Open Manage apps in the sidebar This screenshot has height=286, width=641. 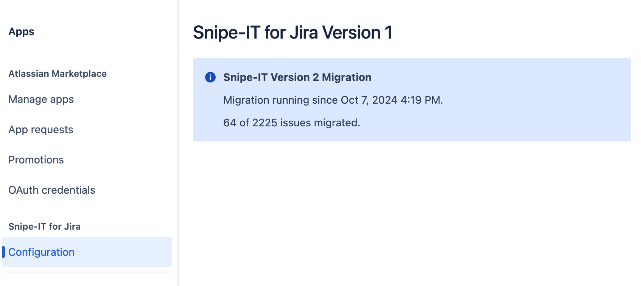click(x=41, y=99)
